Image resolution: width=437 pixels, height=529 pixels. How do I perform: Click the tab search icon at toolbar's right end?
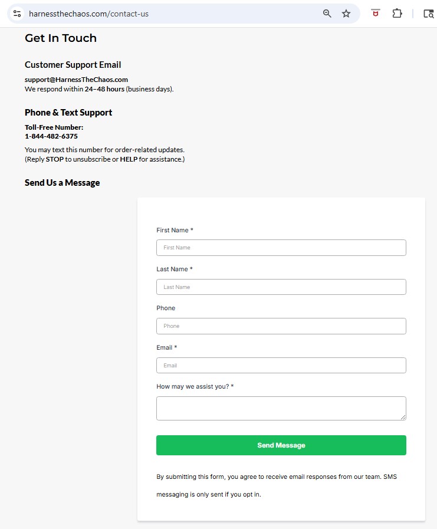pos(428,14)
